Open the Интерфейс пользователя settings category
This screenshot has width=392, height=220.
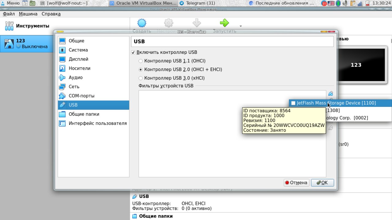[93, 123]
